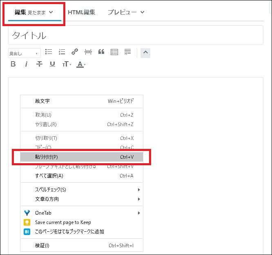Toggle italic formatting

click(x=26, y=64)
